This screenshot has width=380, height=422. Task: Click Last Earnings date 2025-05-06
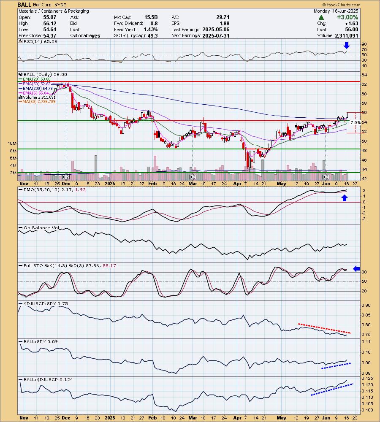coord(216,30)
